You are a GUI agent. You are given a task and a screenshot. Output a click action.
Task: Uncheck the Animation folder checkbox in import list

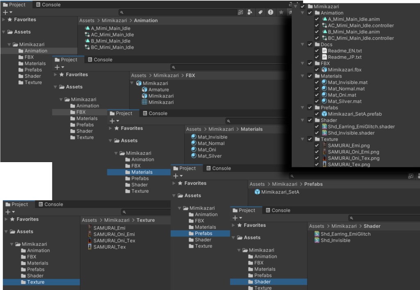[310, 13]
